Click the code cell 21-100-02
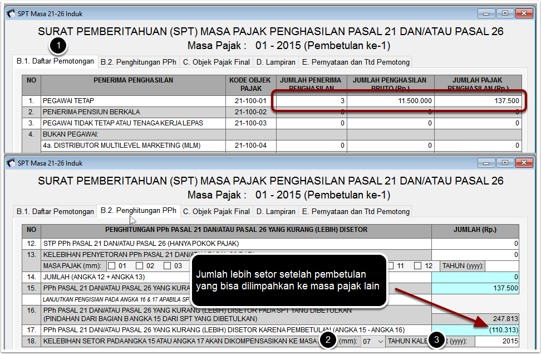Image resolution: width=541 pixels, height=354 pixels. tap(251, 112)
